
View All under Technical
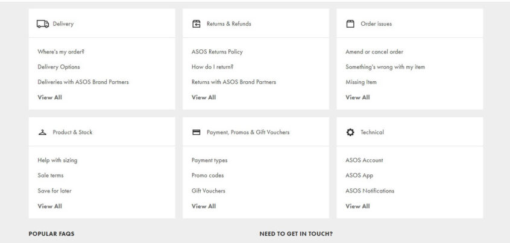(x=357, y=206)
